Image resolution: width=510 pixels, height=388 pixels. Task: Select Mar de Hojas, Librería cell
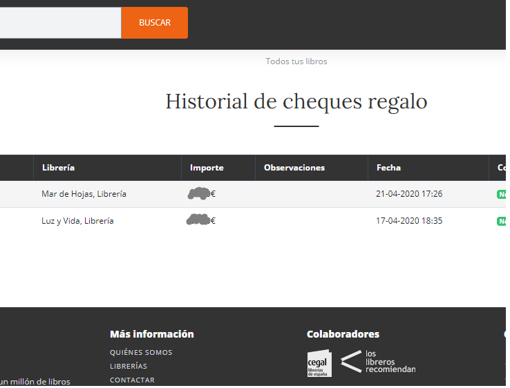(x=84, y=194)
